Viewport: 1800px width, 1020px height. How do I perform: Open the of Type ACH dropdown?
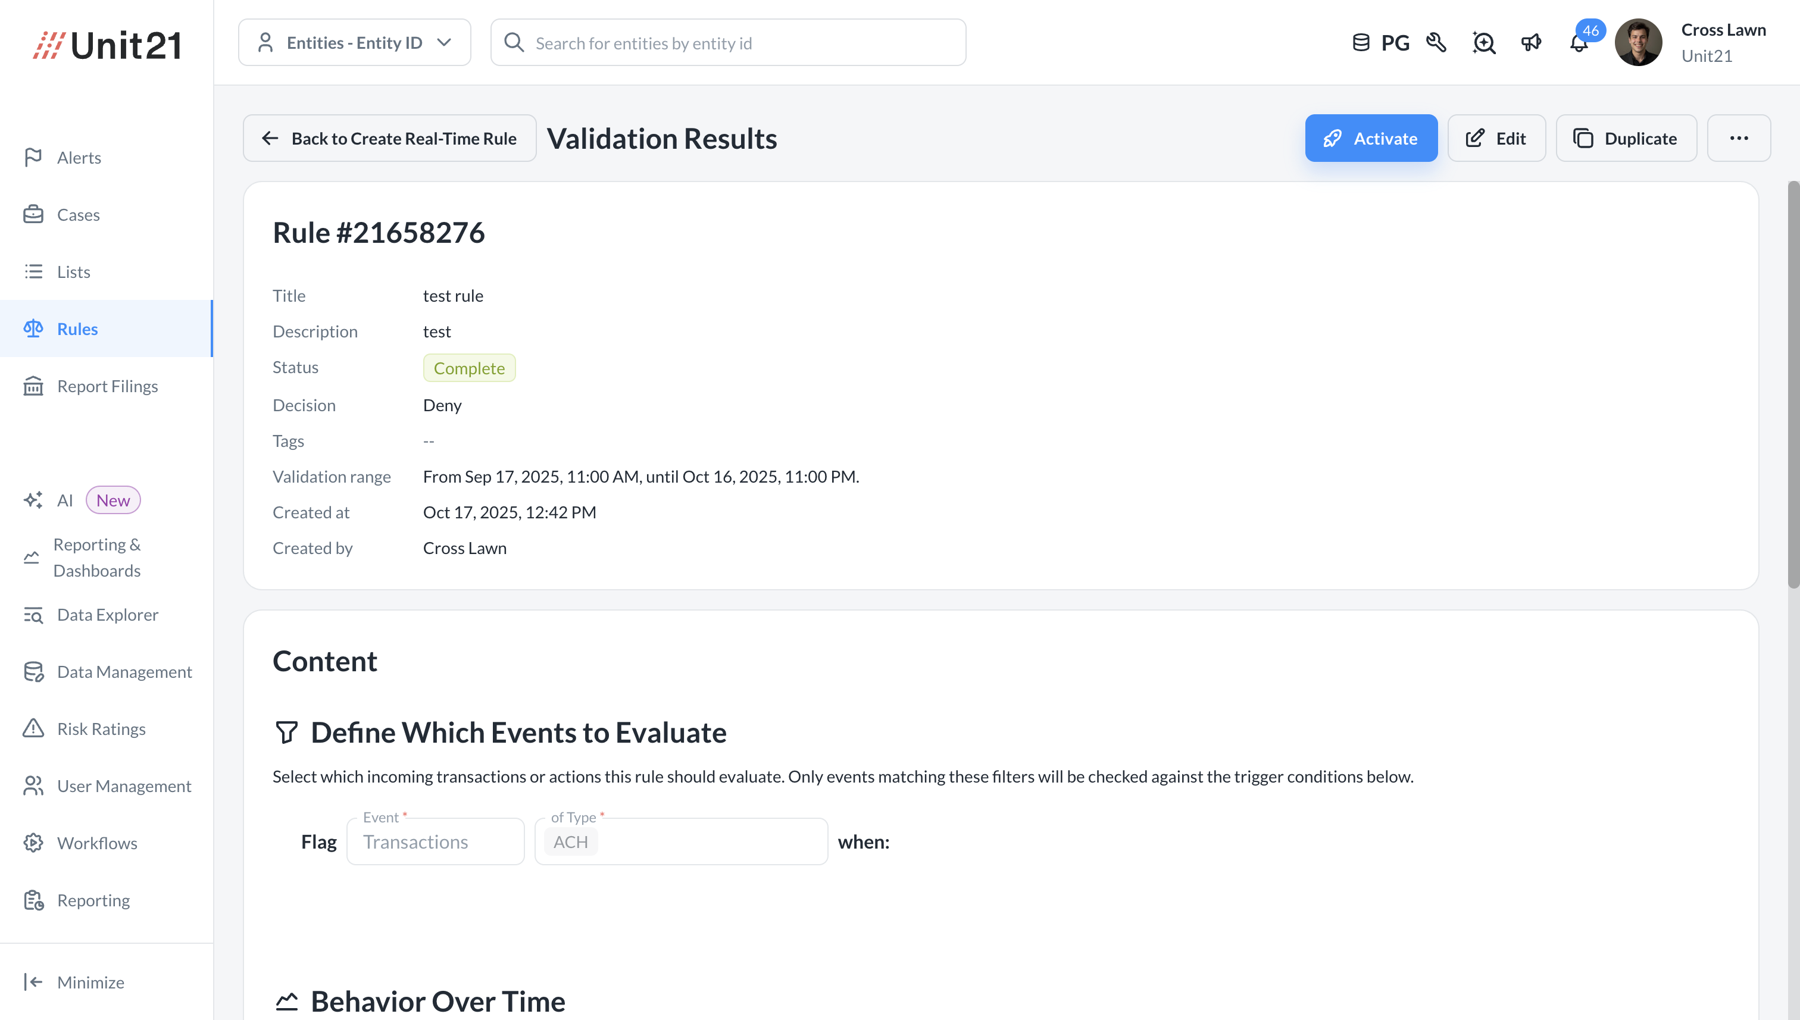680,841
